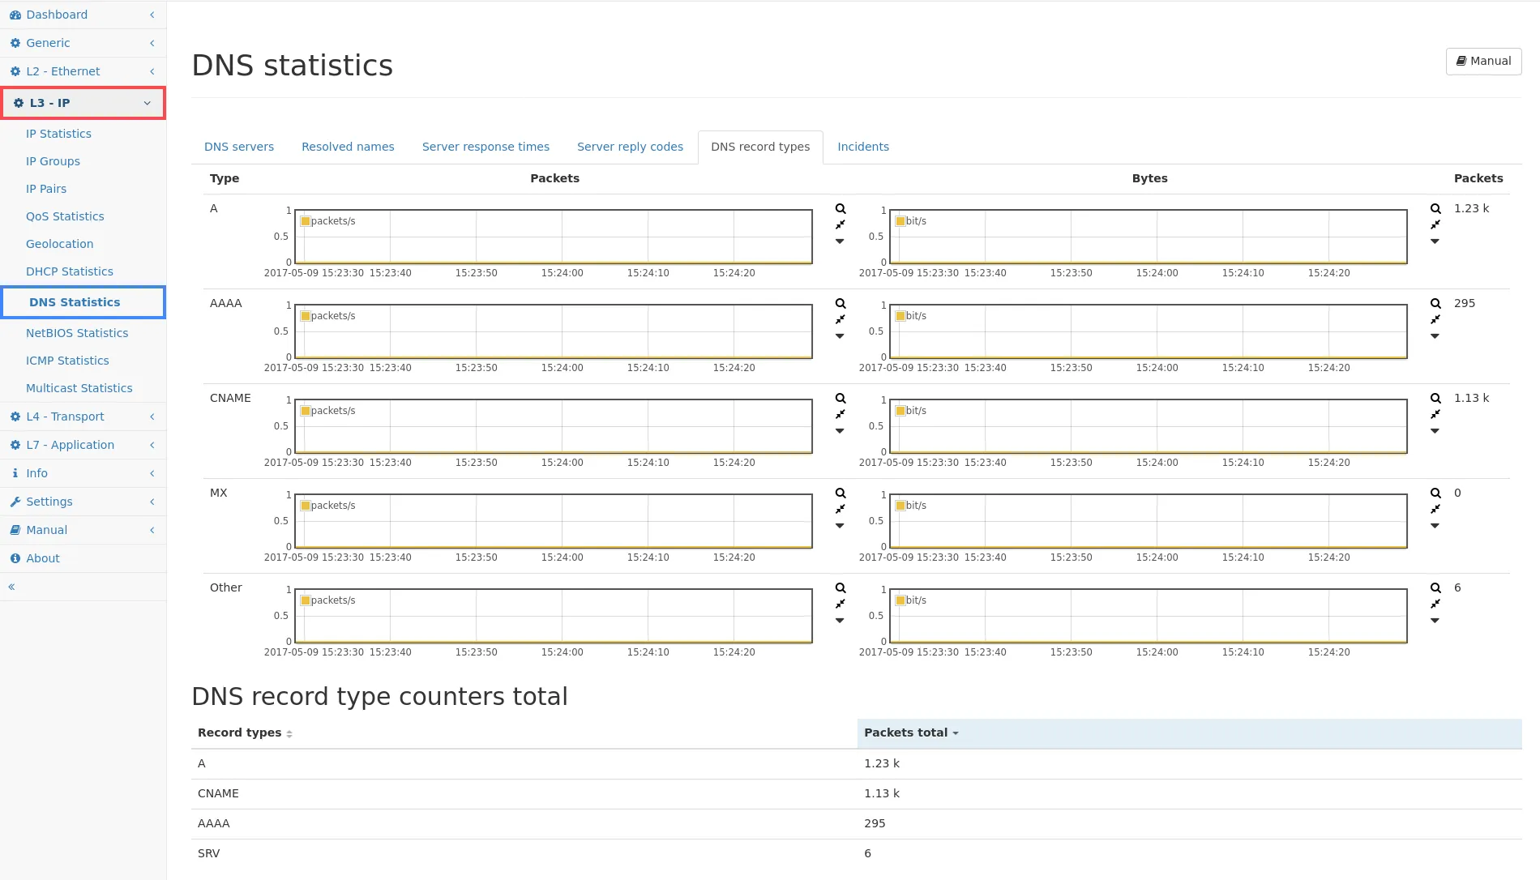Open the caret menu beside A packets graph
The height and width of the screenshot is (880, 1540).
841,241
